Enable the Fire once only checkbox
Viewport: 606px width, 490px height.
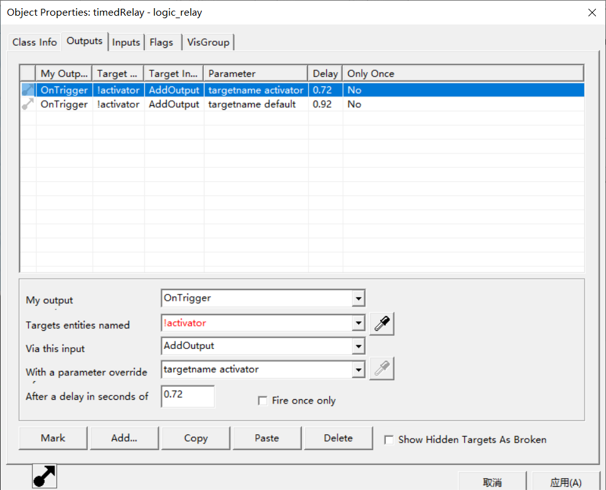263,401
